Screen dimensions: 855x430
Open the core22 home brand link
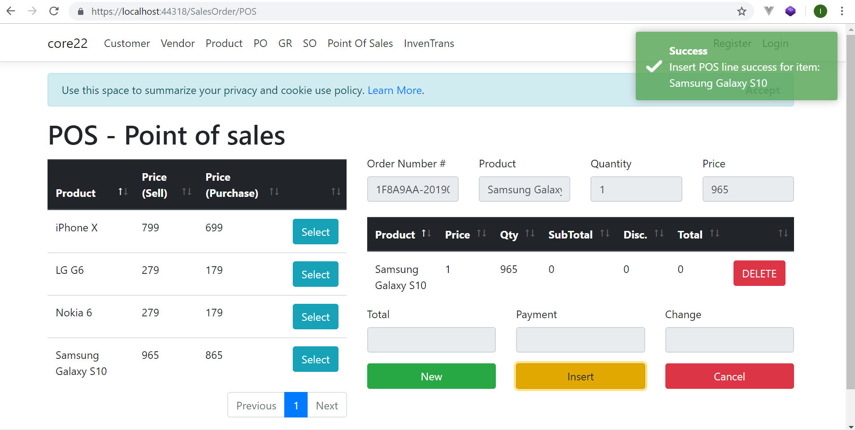(68, 43)
